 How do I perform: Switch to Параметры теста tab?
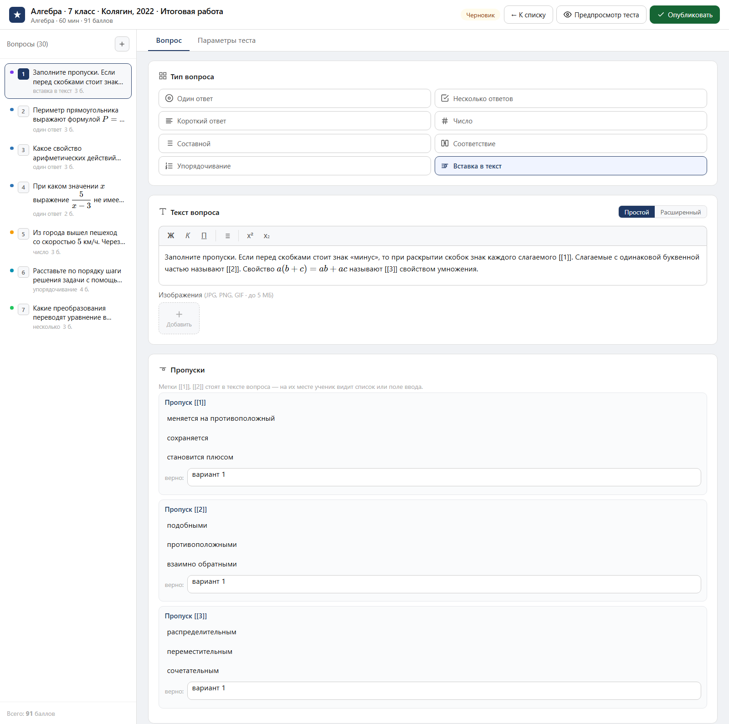point(226,41)
